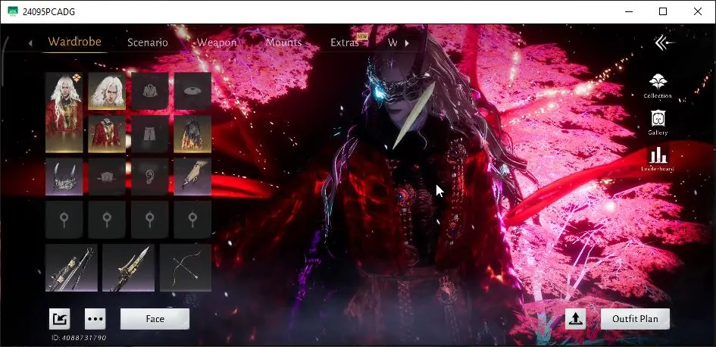Click the Outfit Plan button
This screenshot has width=716, height=347.
pyautogui.click(x=635, y=319)
